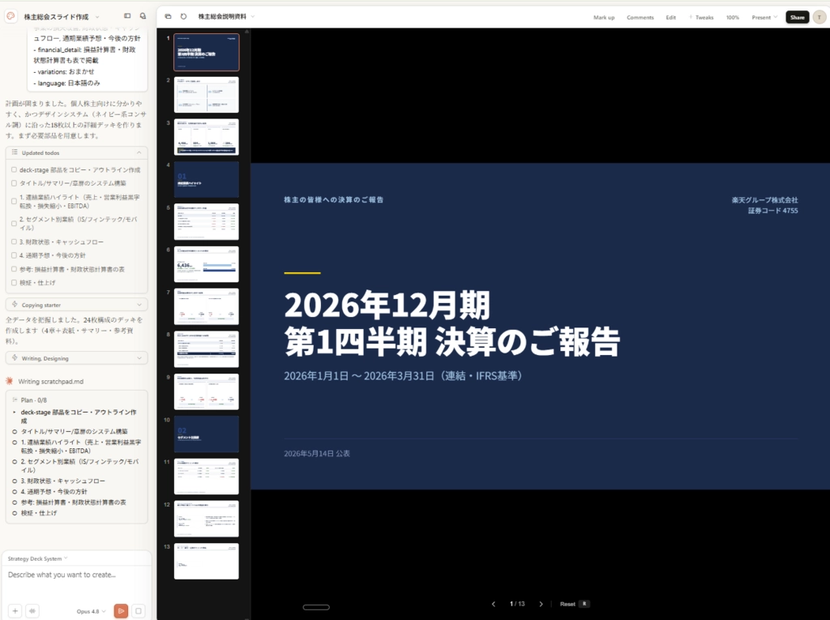
Task: Check the 3. 財政状態・キャッシュフロー todo checkbox
Action: 15,242
